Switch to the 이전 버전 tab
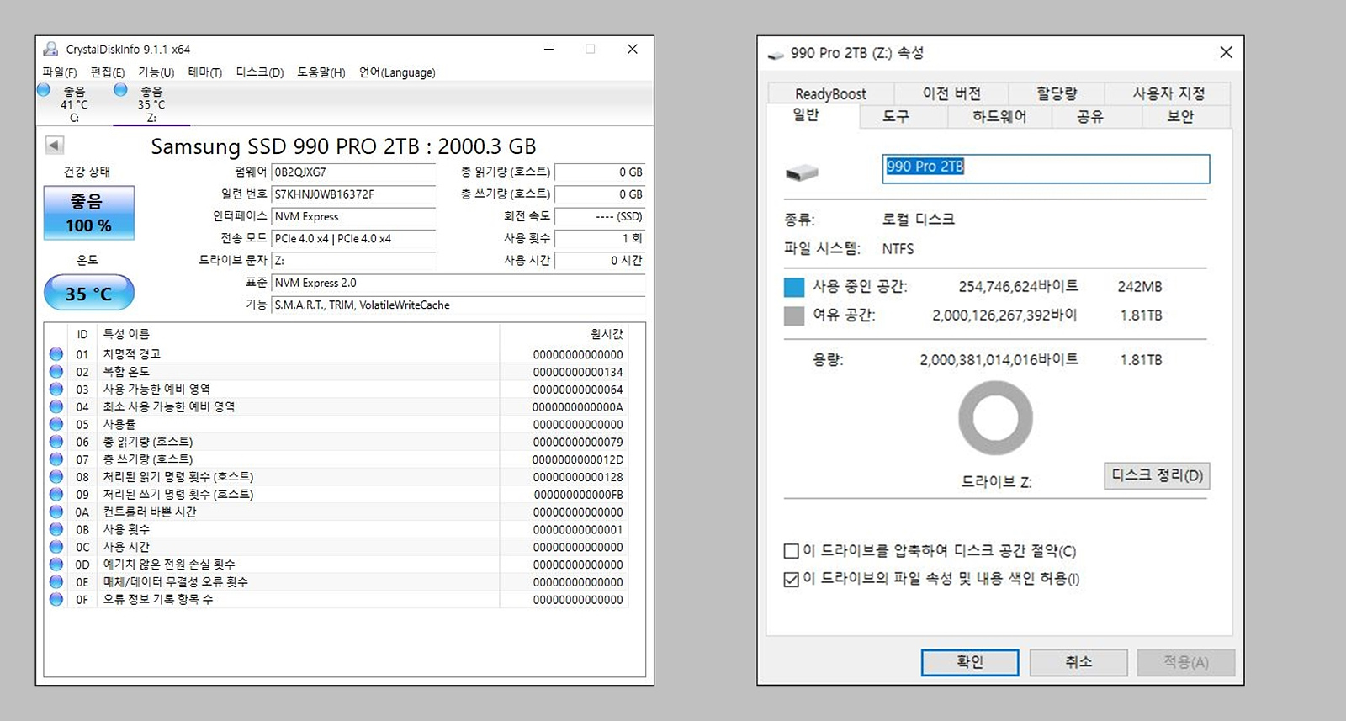Image resolution: width=1346 pixels, height=721 pixels. click(x=951, y=93)
